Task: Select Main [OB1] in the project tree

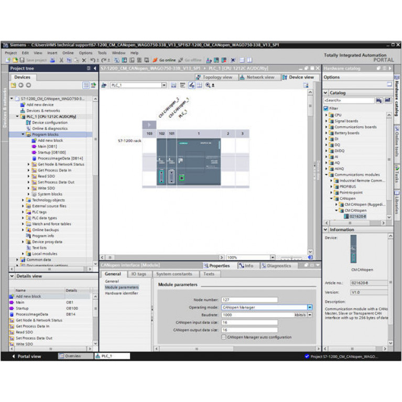Action: click(47, 146)
